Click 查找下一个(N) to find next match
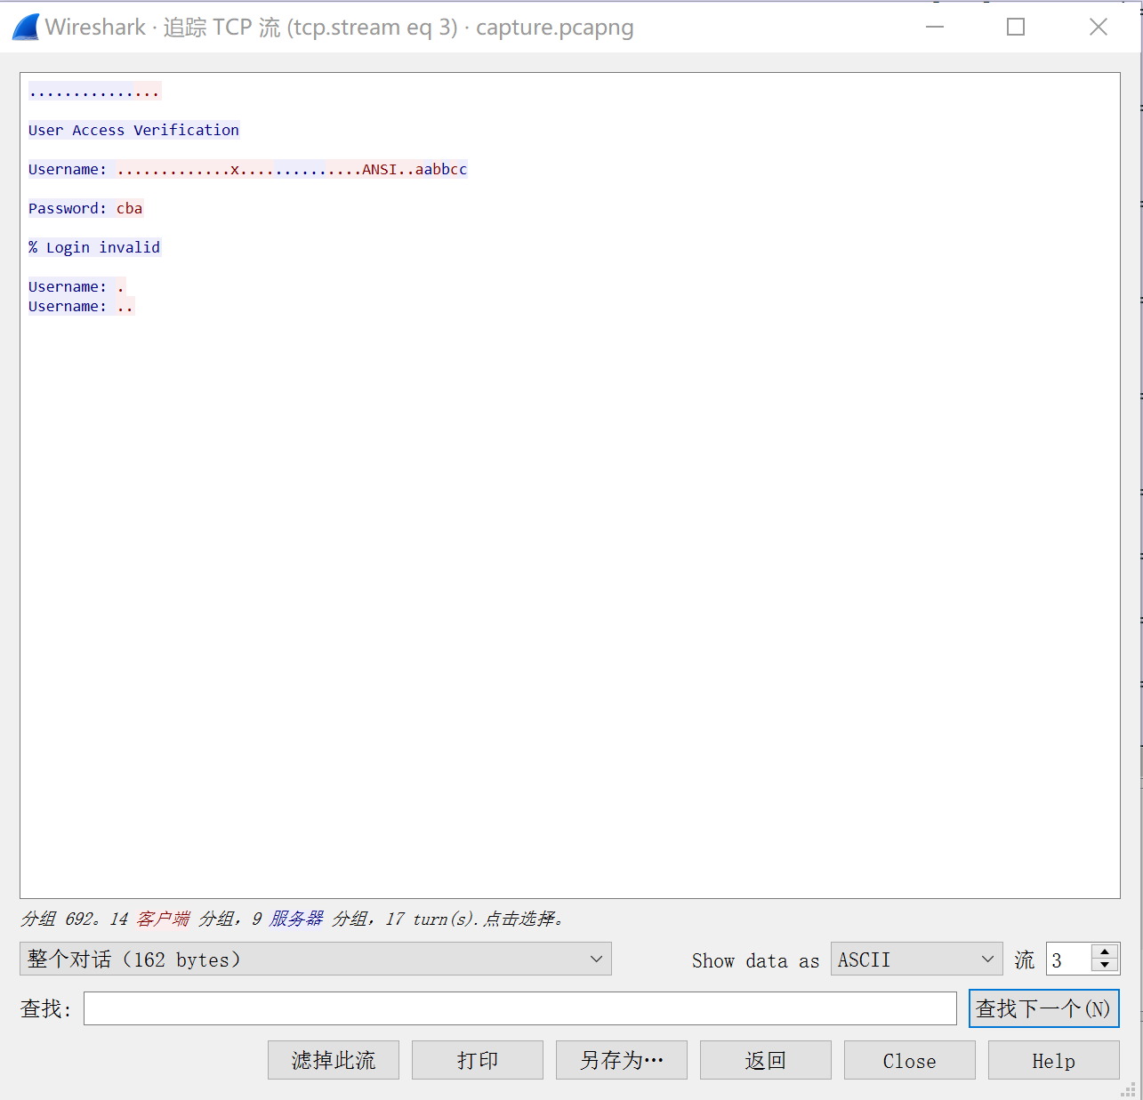This screenshot has width=1143, height=1100. click(1043, 1008)
